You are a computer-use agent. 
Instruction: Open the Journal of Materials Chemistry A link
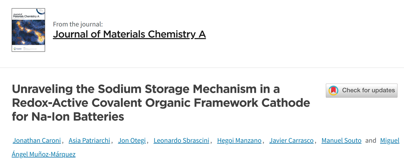(x=129, y=34)
